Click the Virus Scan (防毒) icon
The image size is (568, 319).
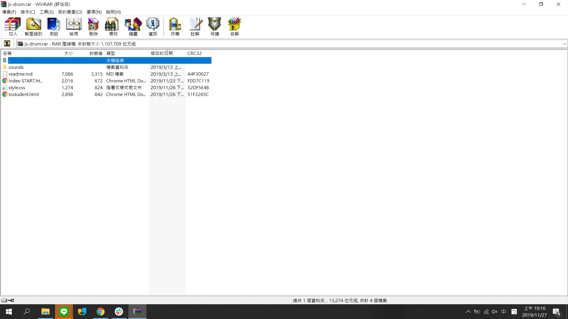click(175, 27)
